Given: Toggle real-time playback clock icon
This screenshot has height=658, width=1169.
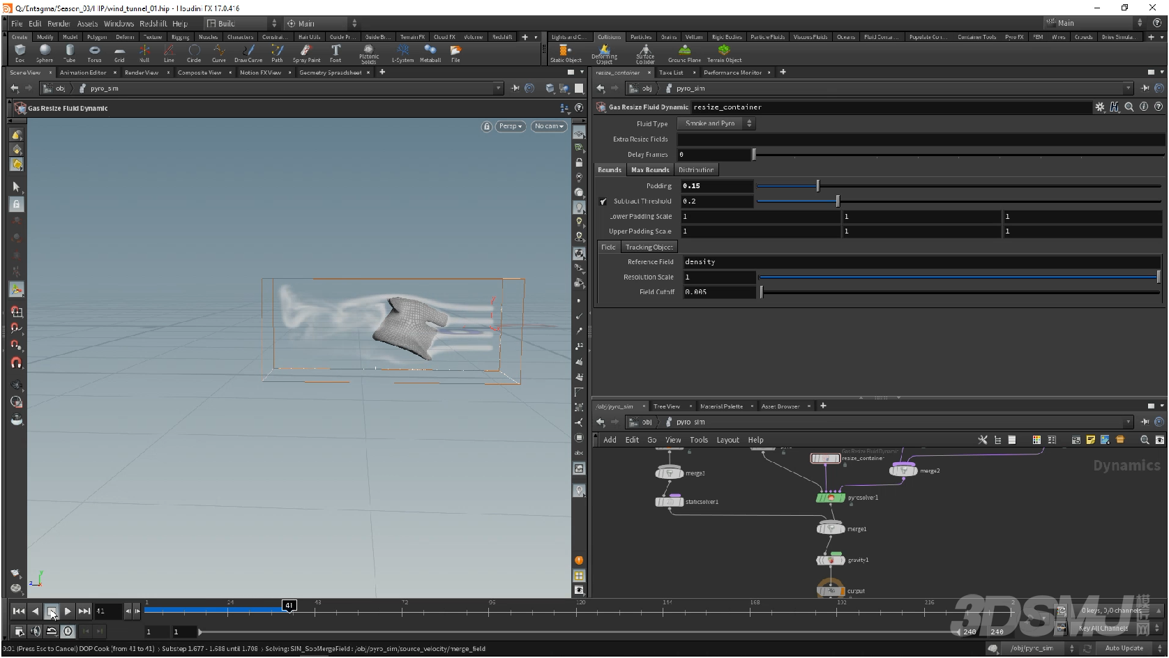Looking at the screenshot, I should 68,632.
